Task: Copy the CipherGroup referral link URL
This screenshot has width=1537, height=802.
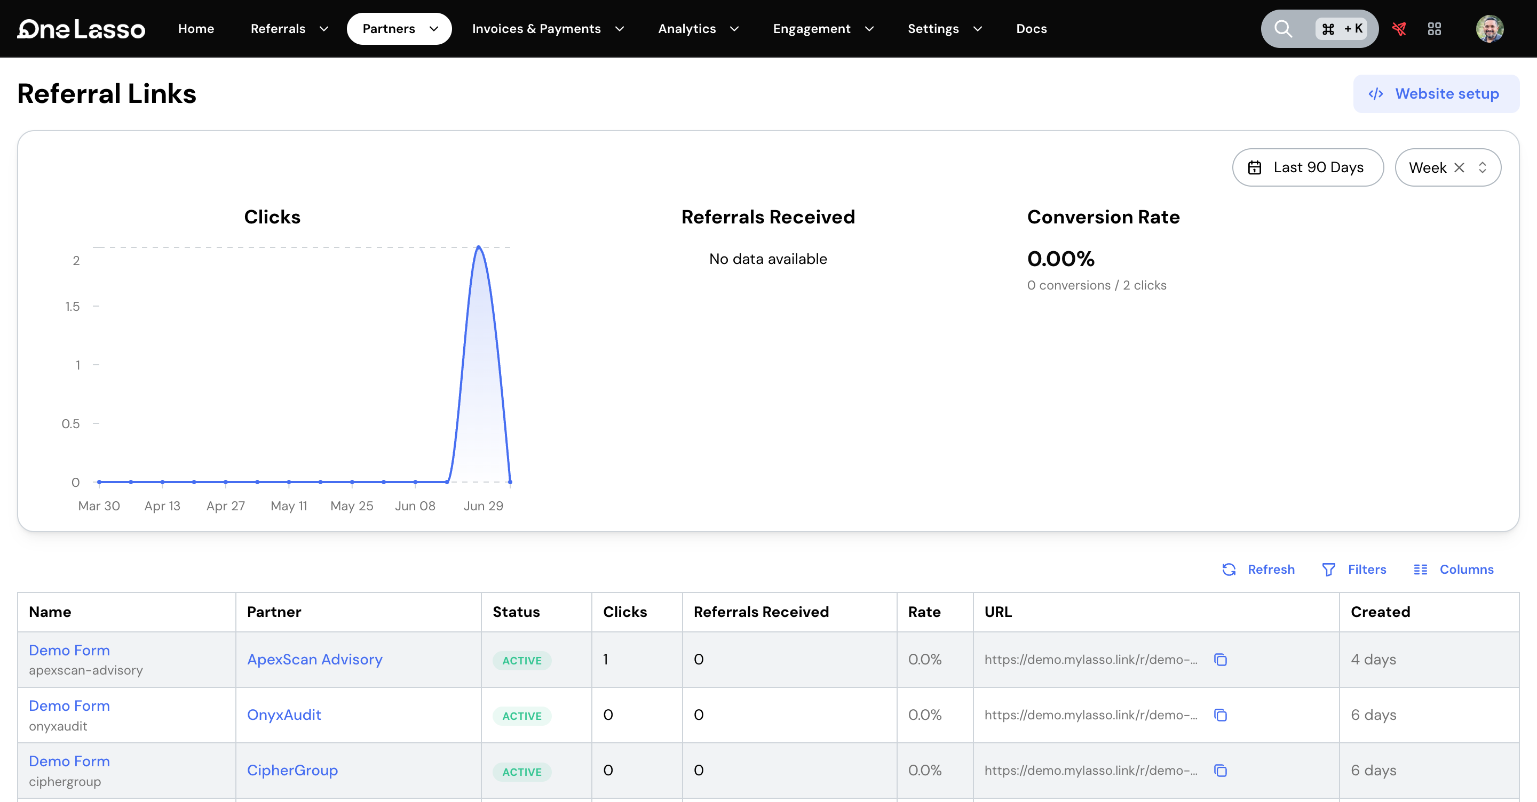Action: 1220,771
